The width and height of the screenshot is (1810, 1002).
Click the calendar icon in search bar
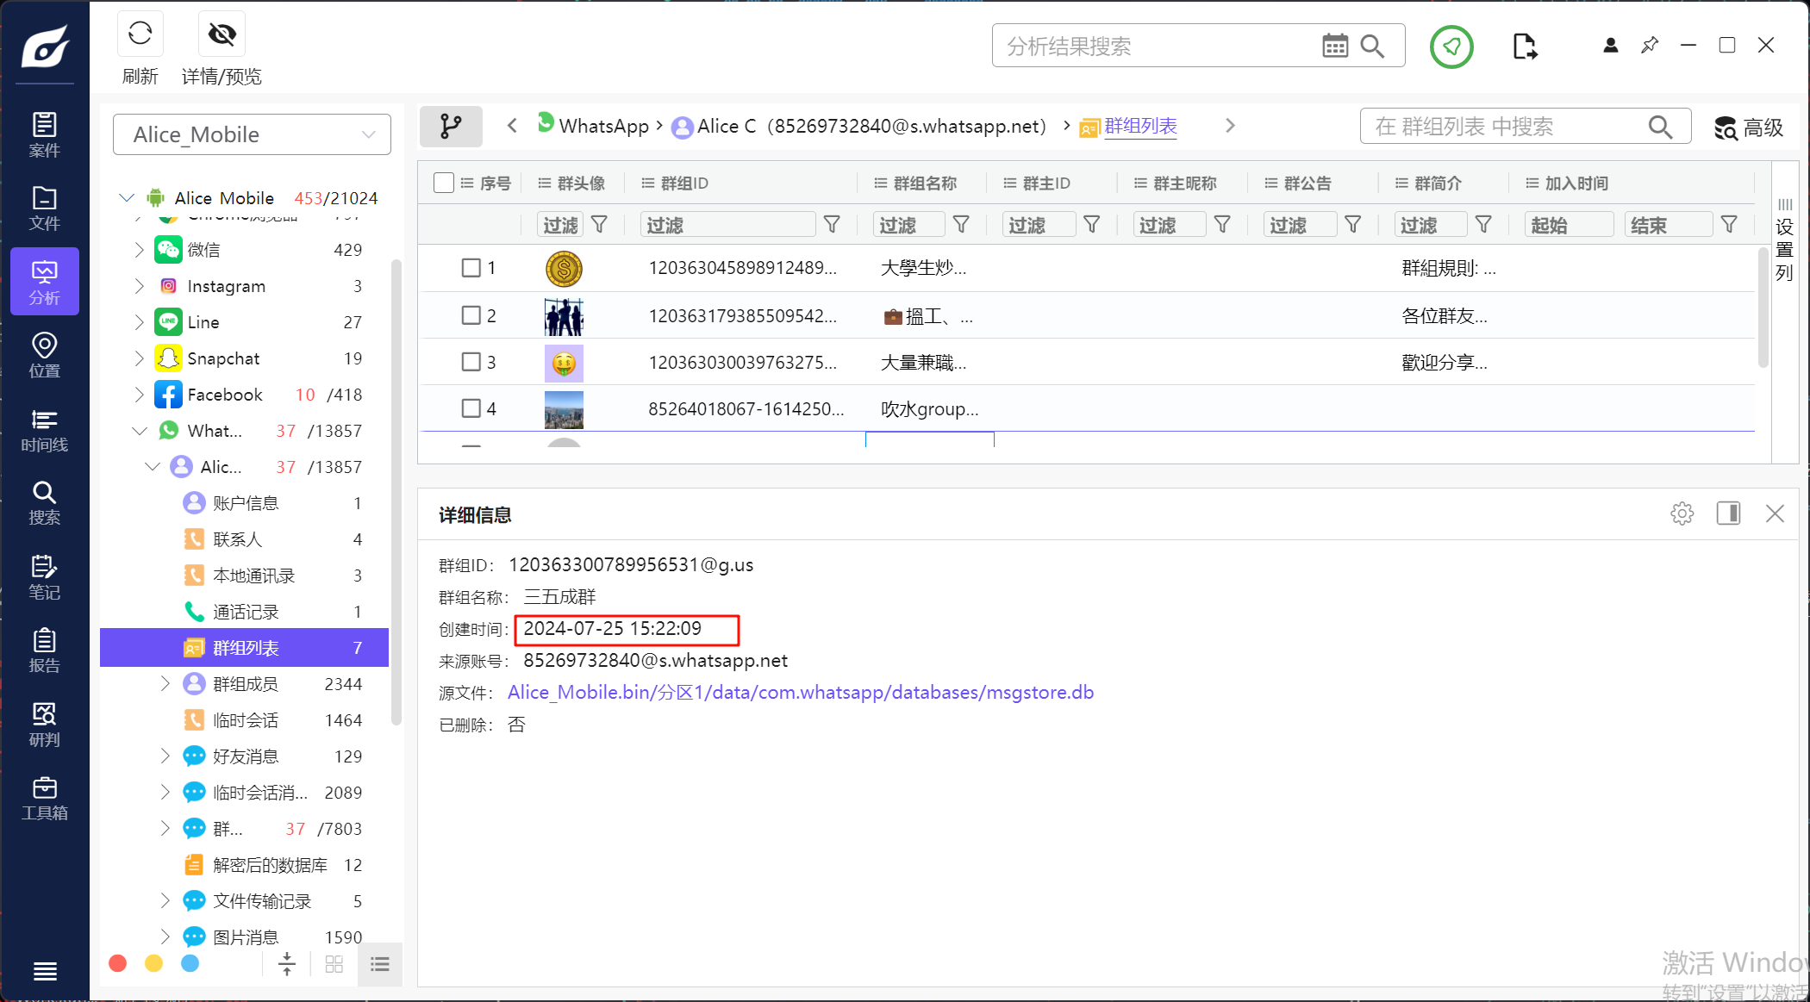coord(1334,46)
